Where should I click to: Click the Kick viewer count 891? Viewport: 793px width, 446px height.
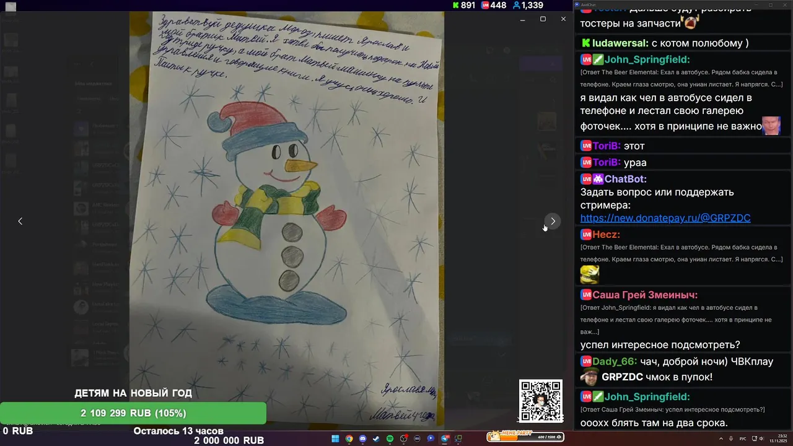click(x=464, y=5)
